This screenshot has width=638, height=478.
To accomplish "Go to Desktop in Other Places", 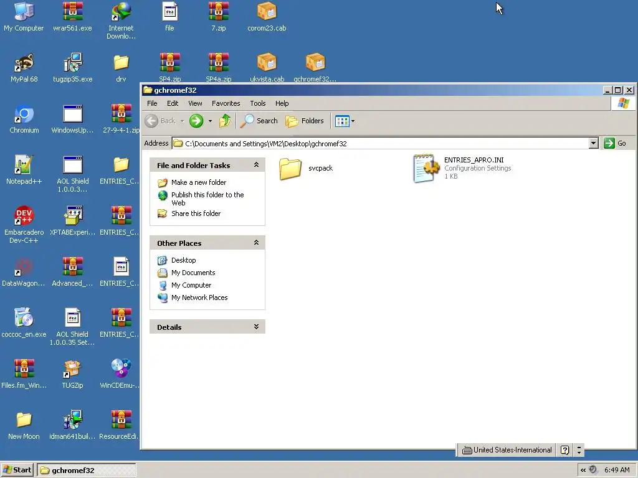I will pos(184,260).
